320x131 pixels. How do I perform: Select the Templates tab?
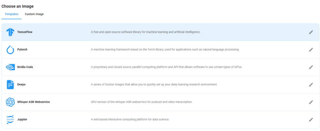[12, 14]
